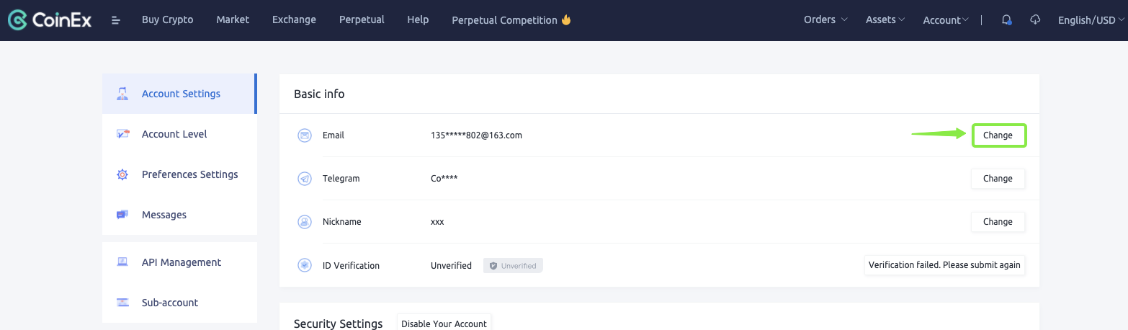This screenshot has width=1128, height=330.
Task: Click the Telegram paper-plane icon
Action: 305,179
